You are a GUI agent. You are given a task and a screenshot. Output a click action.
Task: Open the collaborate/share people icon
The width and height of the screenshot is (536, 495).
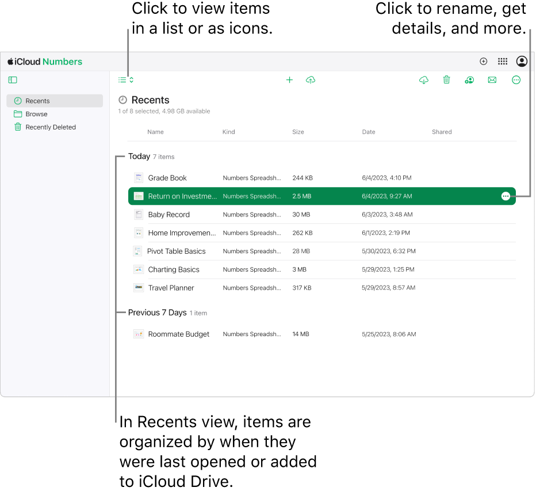(x=469, y=80)
